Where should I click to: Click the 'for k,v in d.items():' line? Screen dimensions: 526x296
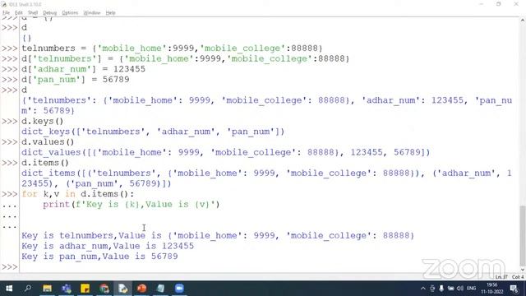[77, 194]
